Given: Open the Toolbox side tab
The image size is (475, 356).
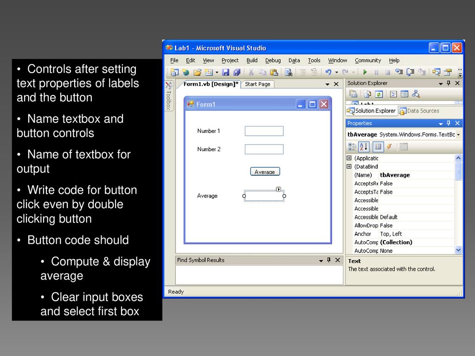Looking at the screenshot, I should pos(169,95).
